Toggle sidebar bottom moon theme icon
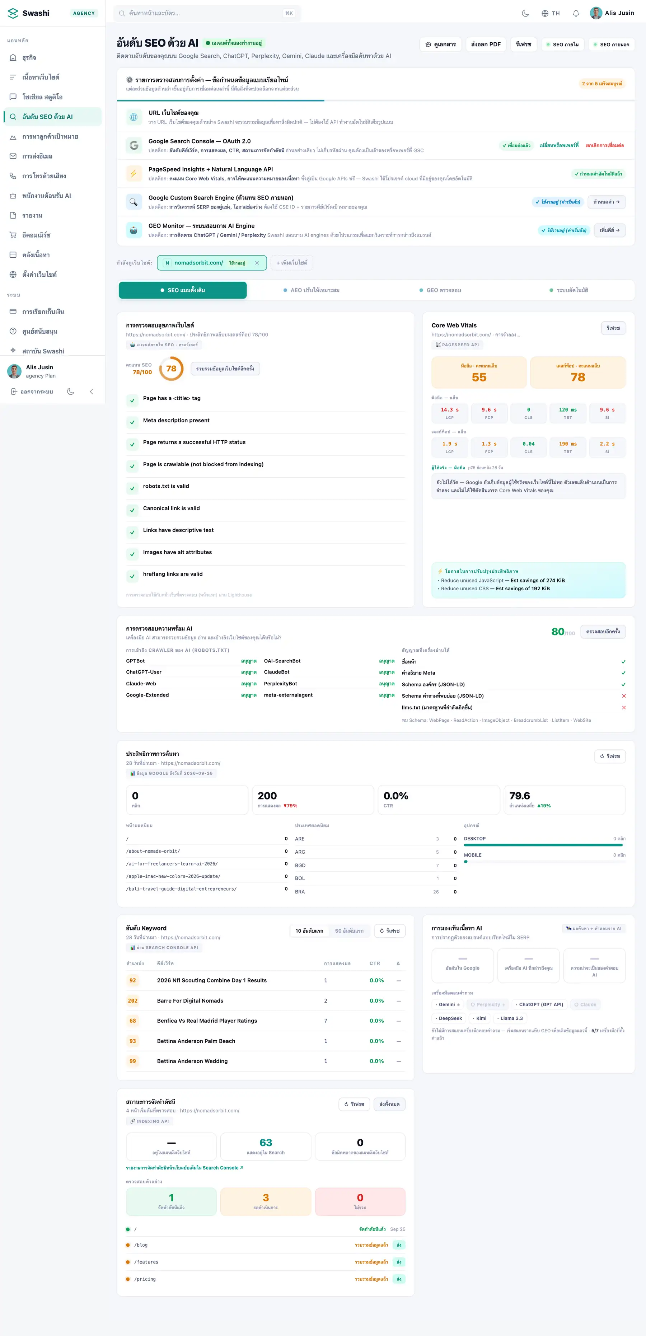The width and height of the screenshot is (646, 1336). pyautogui.click(x=71, y=392)
